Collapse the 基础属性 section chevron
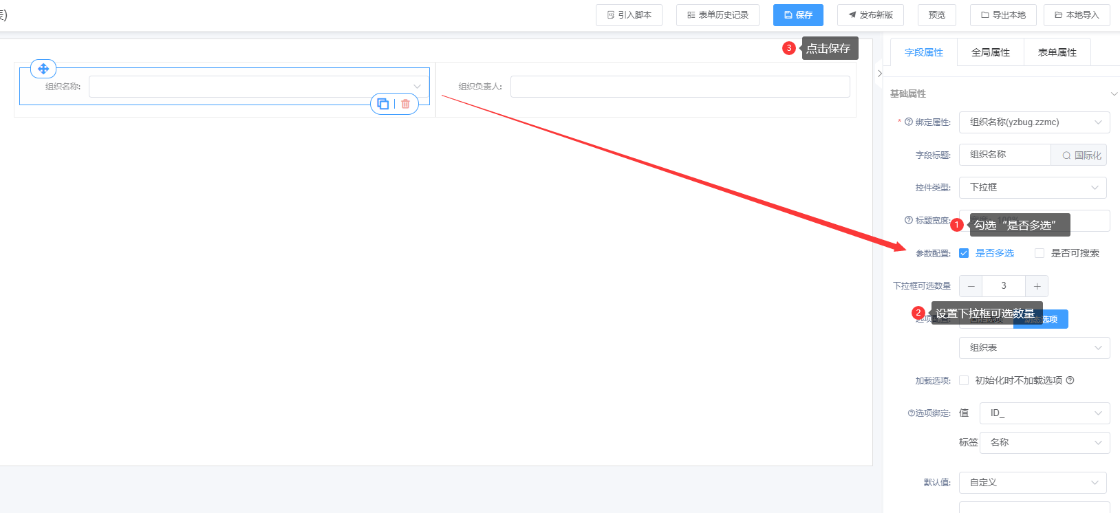Viewport: 1120px width, 513px height. pos(1114,94)
